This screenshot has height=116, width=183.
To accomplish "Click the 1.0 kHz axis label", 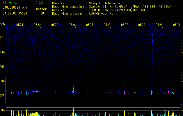I will point(3,52).
